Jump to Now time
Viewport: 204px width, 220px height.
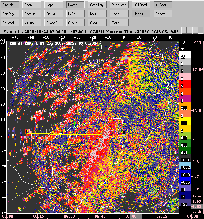tap(97, 14)
